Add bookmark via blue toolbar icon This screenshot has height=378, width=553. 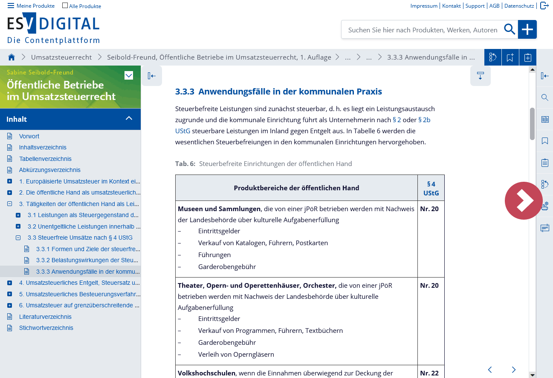510,57
